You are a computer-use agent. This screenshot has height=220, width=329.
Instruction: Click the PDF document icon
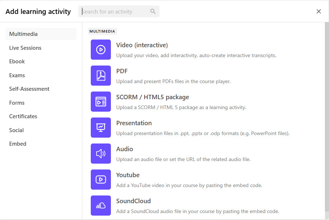pyautogui.click(x=101, y=75)
